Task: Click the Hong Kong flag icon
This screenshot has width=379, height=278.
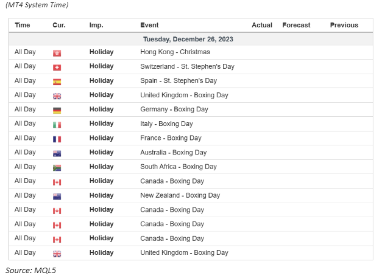Action: point(57,52)
